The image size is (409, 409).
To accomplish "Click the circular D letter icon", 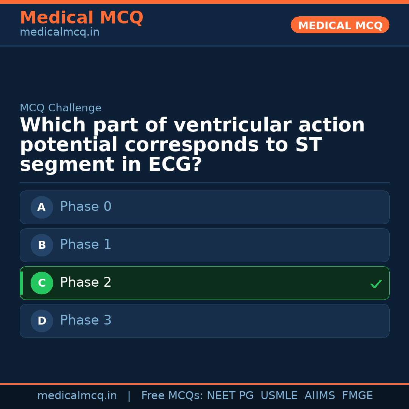I will coord(42,321).
